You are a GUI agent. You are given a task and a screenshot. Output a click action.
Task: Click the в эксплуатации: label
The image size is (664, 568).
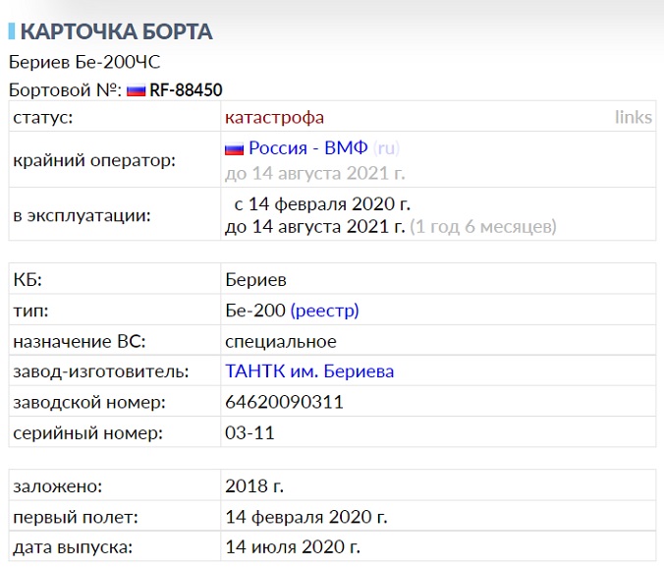[83, 215]
